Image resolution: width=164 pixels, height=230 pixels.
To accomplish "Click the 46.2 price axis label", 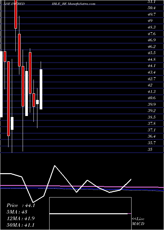I will click(152, 47).
